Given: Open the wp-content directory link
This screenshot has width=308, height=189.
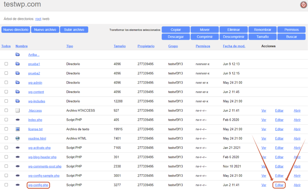Looking at the screenshot, I should [36, 92].
